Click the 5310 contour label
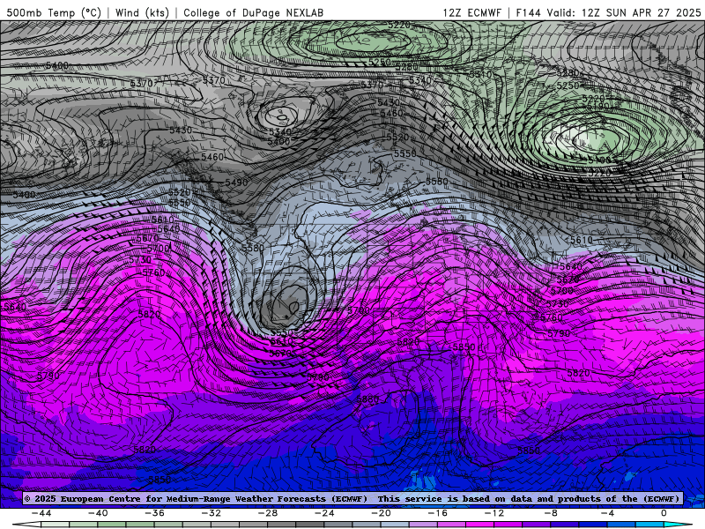 pyautogui.click(x=480, y=74)
